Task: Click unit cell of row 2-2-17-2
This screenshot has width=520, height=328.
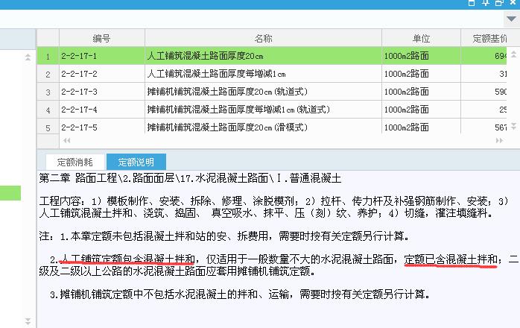Action: pyautogui.click(x=421, y=74)
